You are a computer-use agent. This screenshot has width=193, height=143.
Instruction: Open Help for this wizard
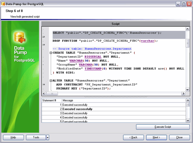(x=13, y=137)
